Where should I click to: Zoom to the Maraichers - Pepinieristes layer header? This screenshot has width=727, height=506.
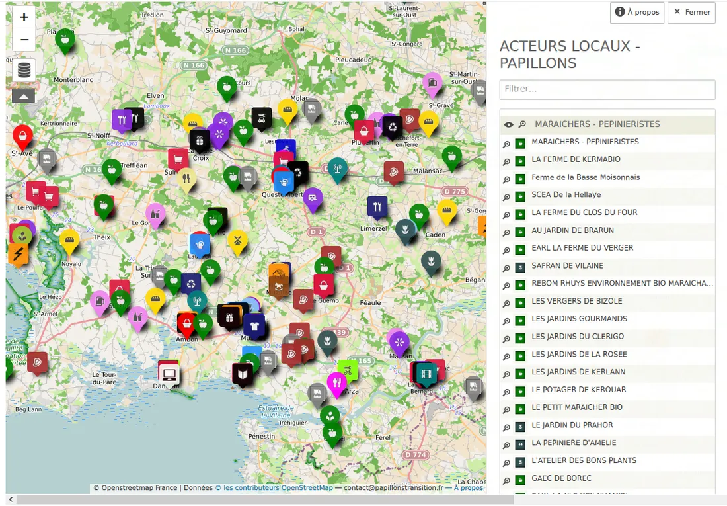click(x=522, y=124)
